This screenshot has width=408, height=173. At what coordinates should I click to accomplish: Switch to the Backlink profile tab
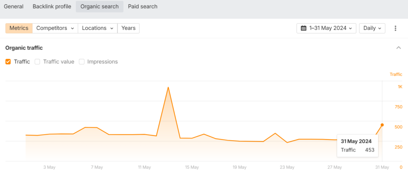click(52, 6)
